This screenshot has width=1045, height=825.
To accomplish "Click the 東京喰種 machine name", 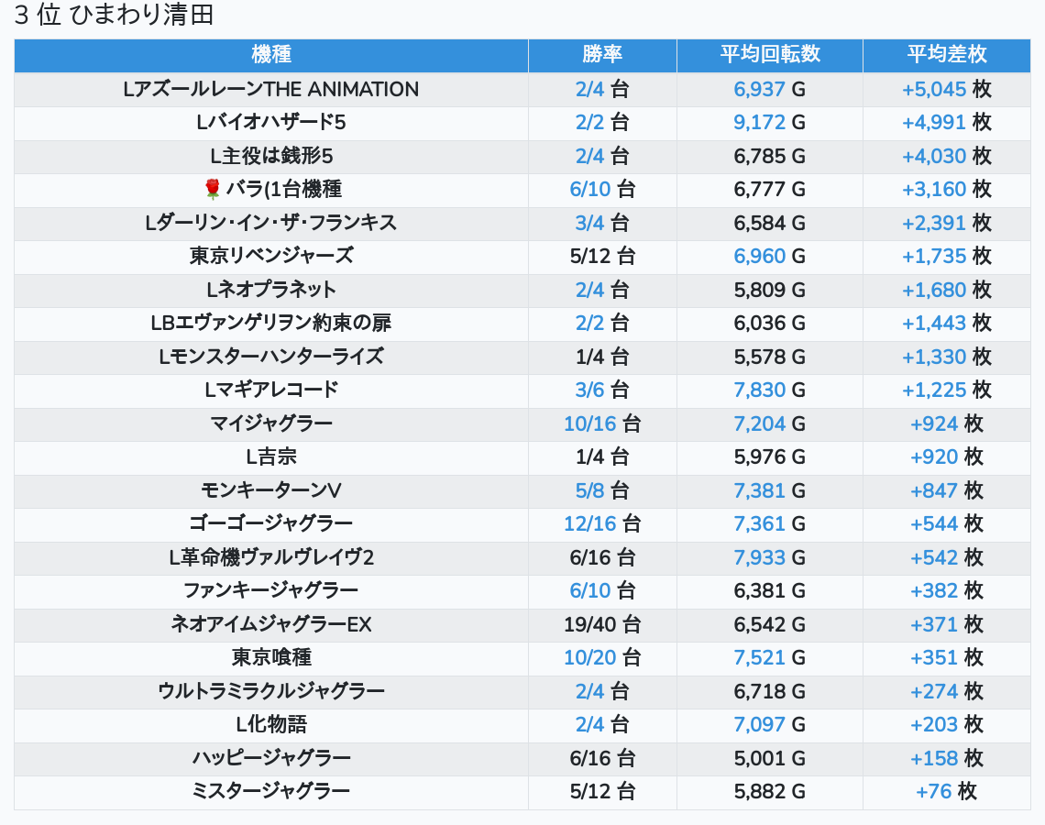I will [271, 658].
